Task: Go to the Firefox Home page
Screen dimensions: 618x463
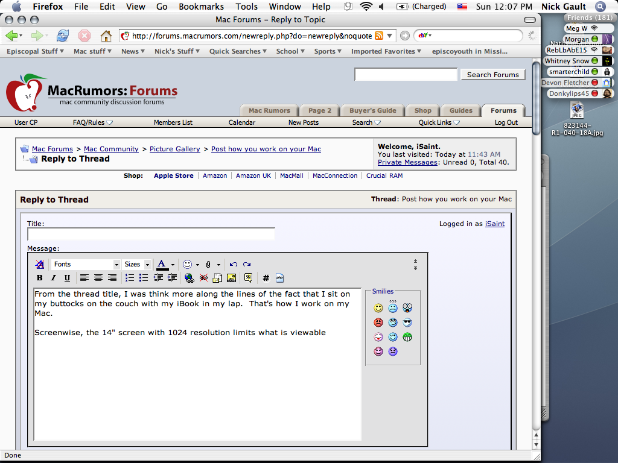Action: tap(106, 36)
